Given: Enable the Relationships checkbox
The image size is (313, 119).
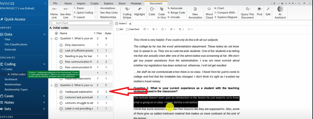Looking at the screenshot, I should click(96, 17).
